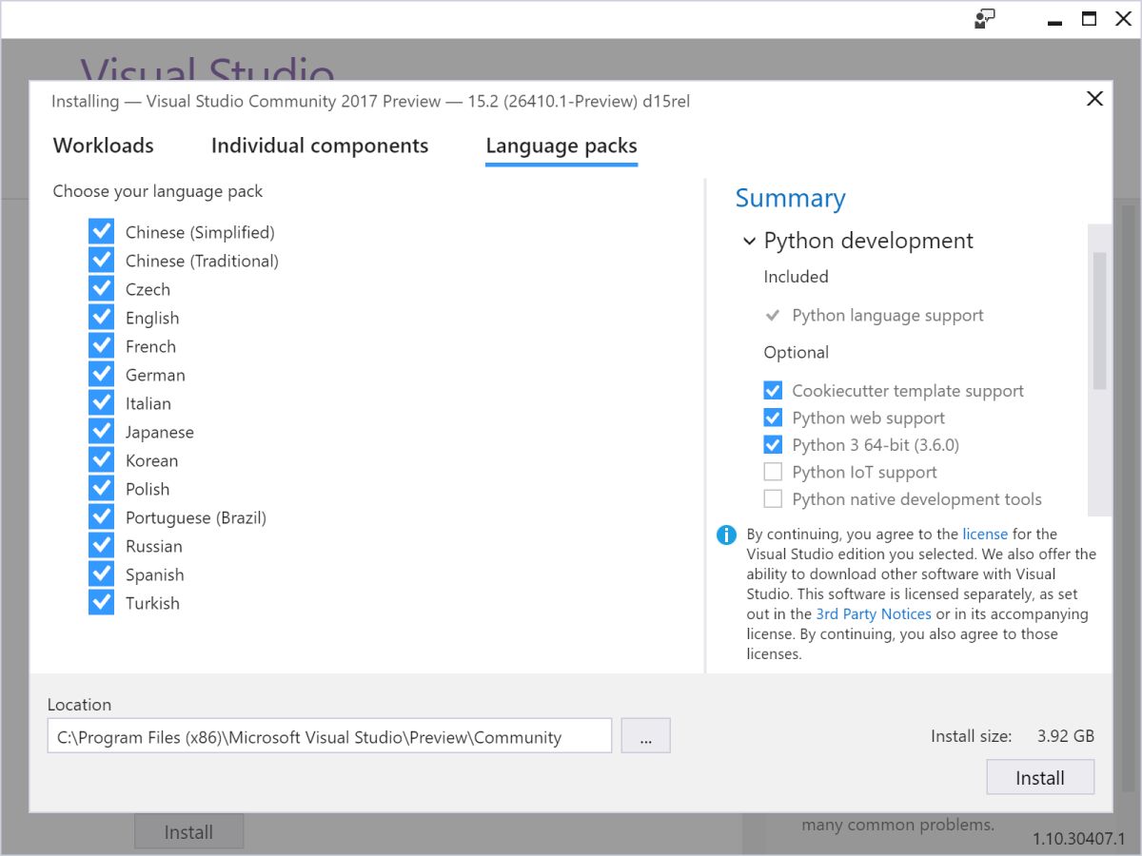
Task: Collapse the Python development section
Action: point(749,242)
